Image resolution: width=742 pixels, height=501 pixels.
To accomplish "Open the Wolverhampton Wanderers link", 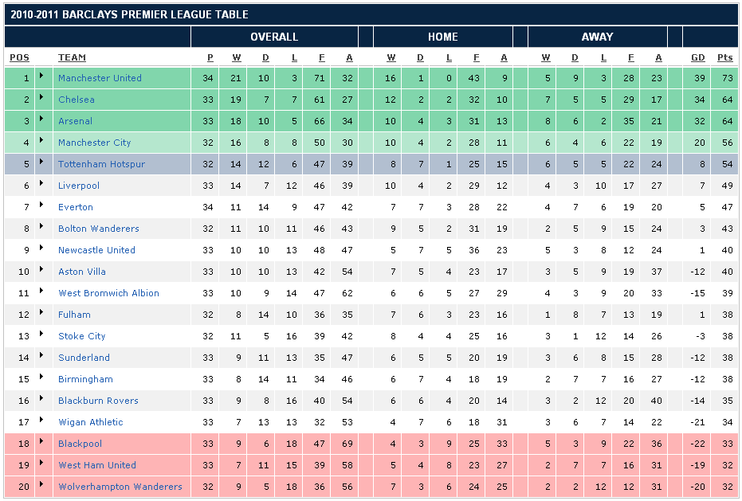I will [120, 487].
